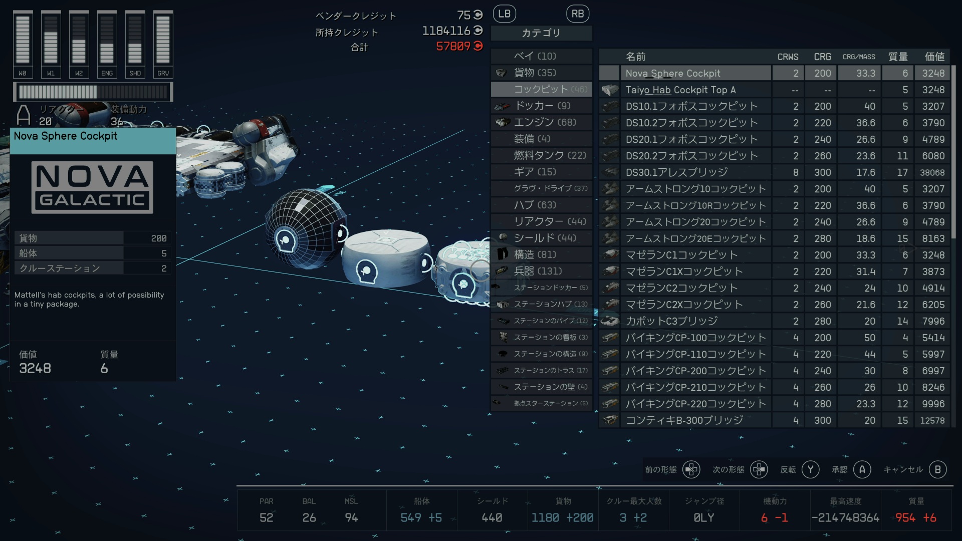Open the ドッカー (9) category

pyautogui.click(x=542, y=106)
